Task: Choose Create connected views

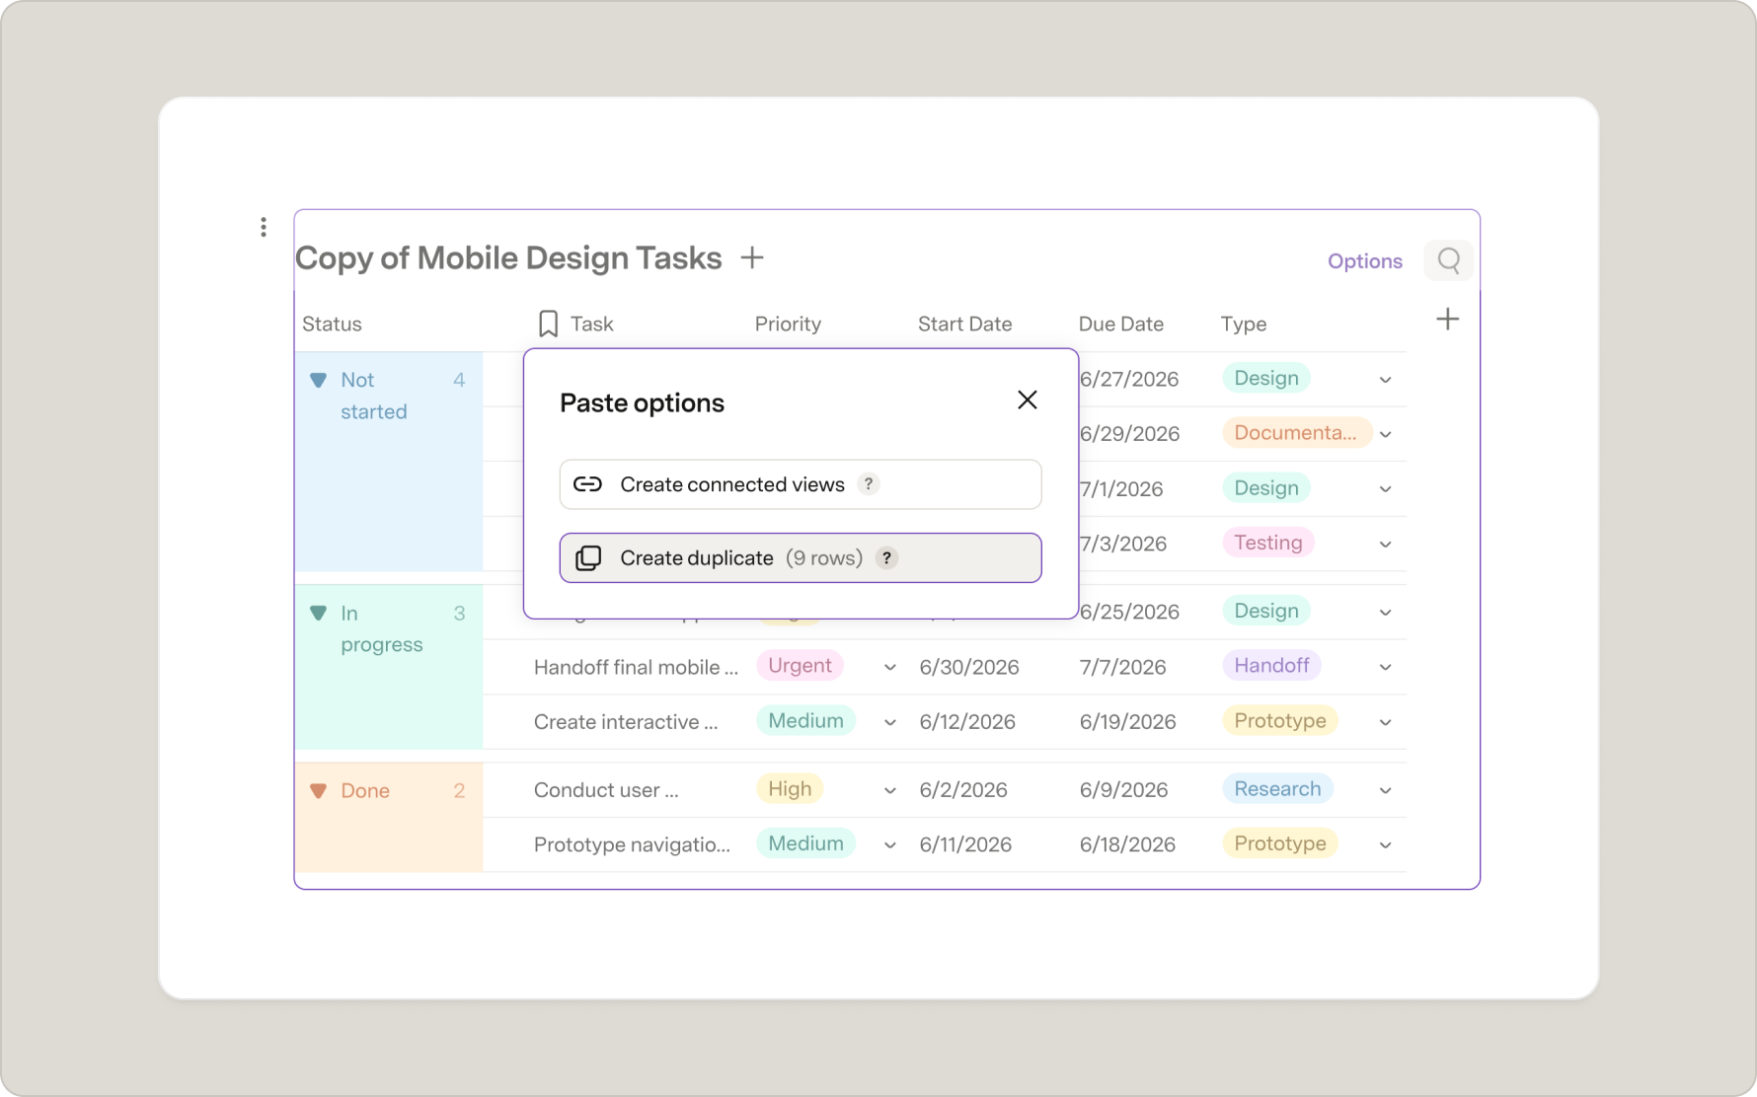Action: pyautogui.click(x=801, y=484)
